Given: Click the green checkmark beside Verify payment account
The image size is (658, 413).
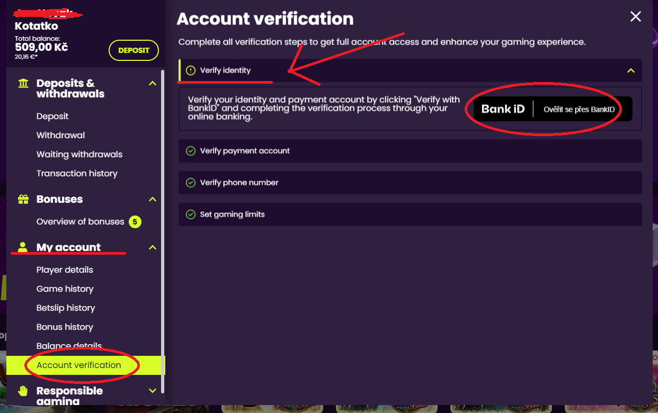Looking at the screenshot, I should 191,151.
